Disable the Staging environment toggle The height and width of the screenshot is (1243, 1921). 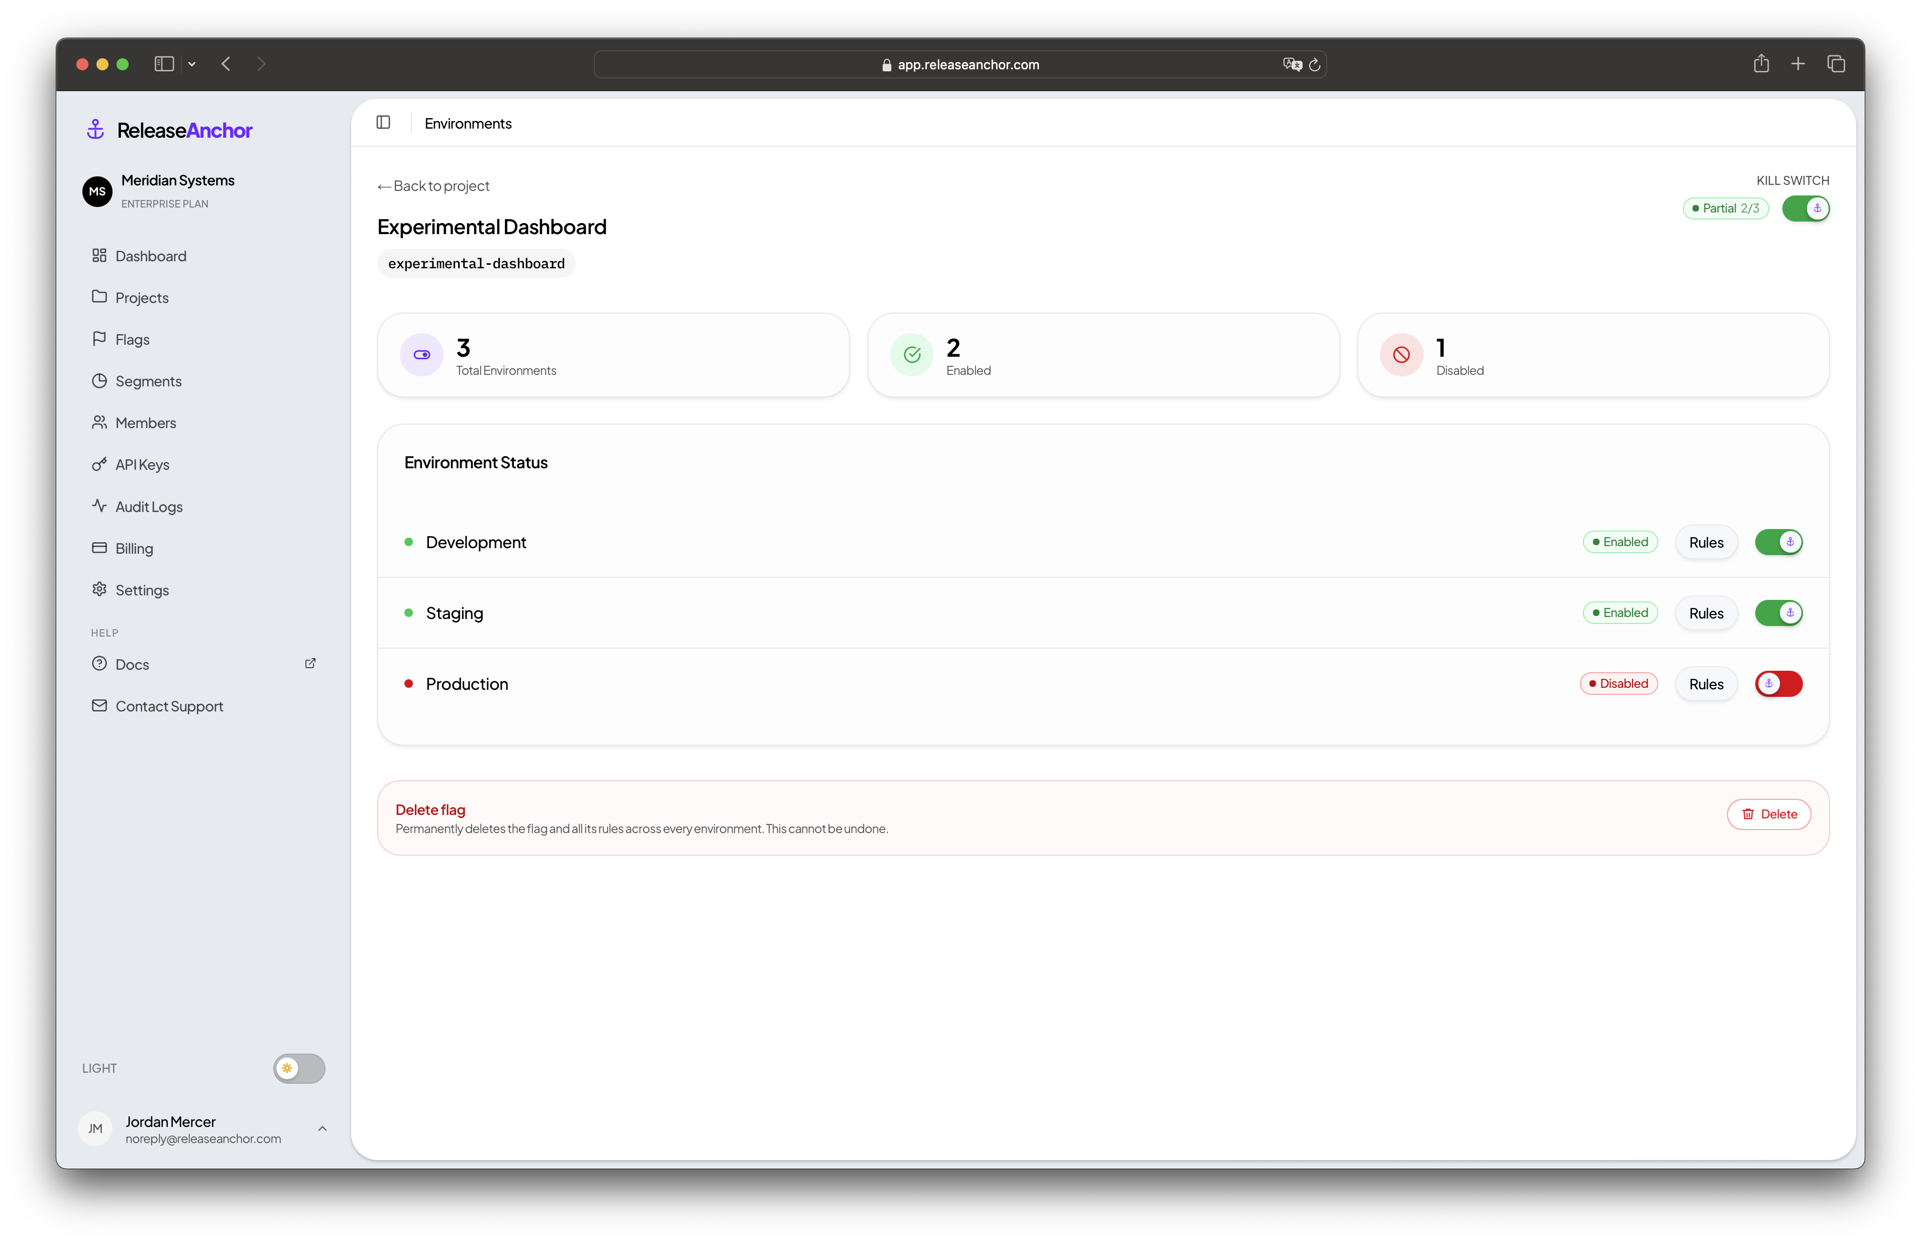1778,612
